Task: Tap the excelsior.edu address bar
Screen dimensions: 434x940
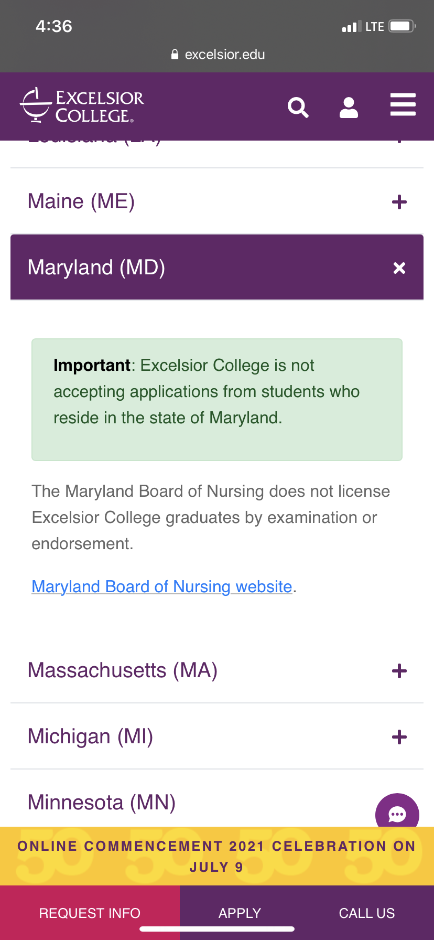Action: click(224, 55)
